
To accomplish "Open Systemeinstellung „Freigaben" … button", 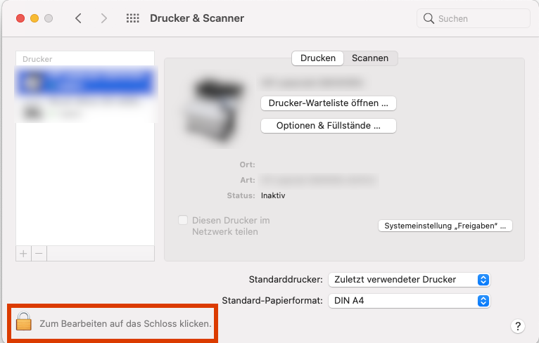I will point(445,226).
